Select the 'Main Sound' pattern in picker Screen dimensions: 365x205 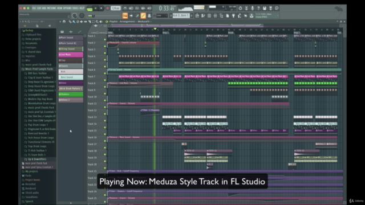[71, 38]
